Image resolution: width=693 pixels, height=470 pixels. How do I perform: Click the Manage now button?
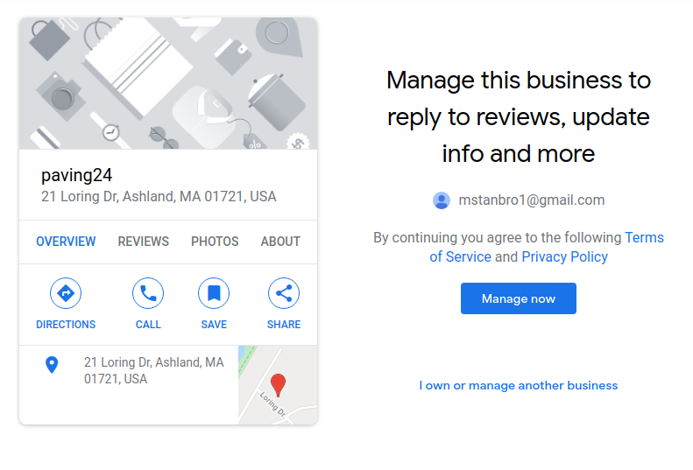coord(519,298)
